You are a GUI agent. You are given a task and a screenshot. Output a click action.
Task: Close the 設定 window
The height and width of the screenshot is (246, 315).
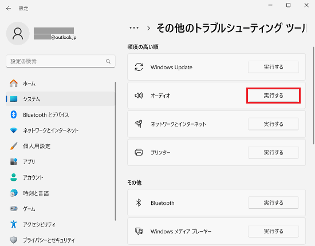[306, 5]
